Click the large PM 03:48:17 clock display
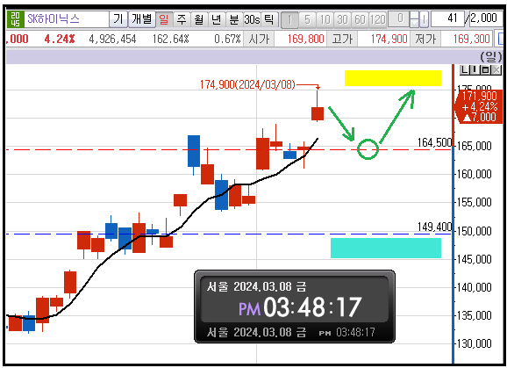 [x=300, y=307]
